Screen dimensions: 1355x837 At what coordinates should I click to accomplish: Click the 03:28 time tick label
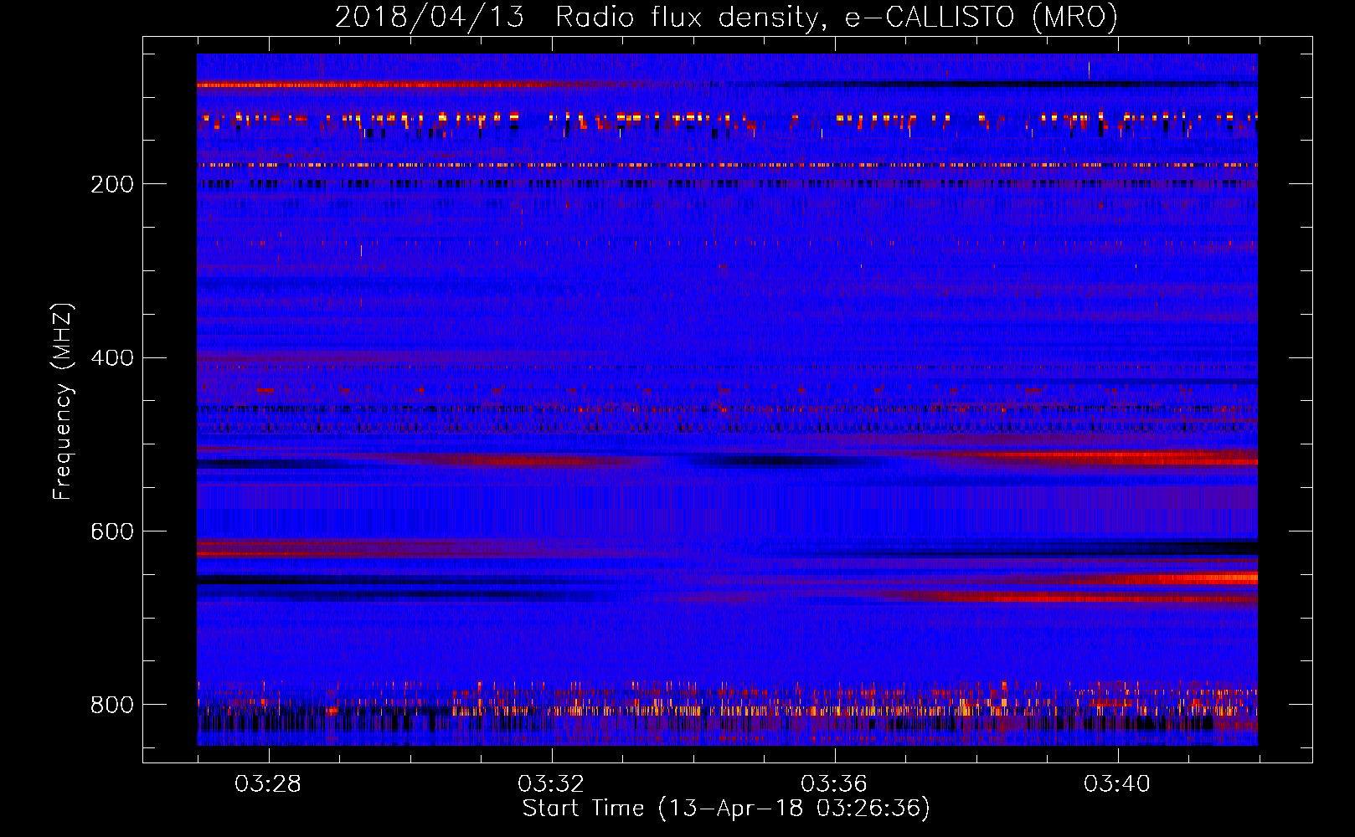(x=268, y=784)
